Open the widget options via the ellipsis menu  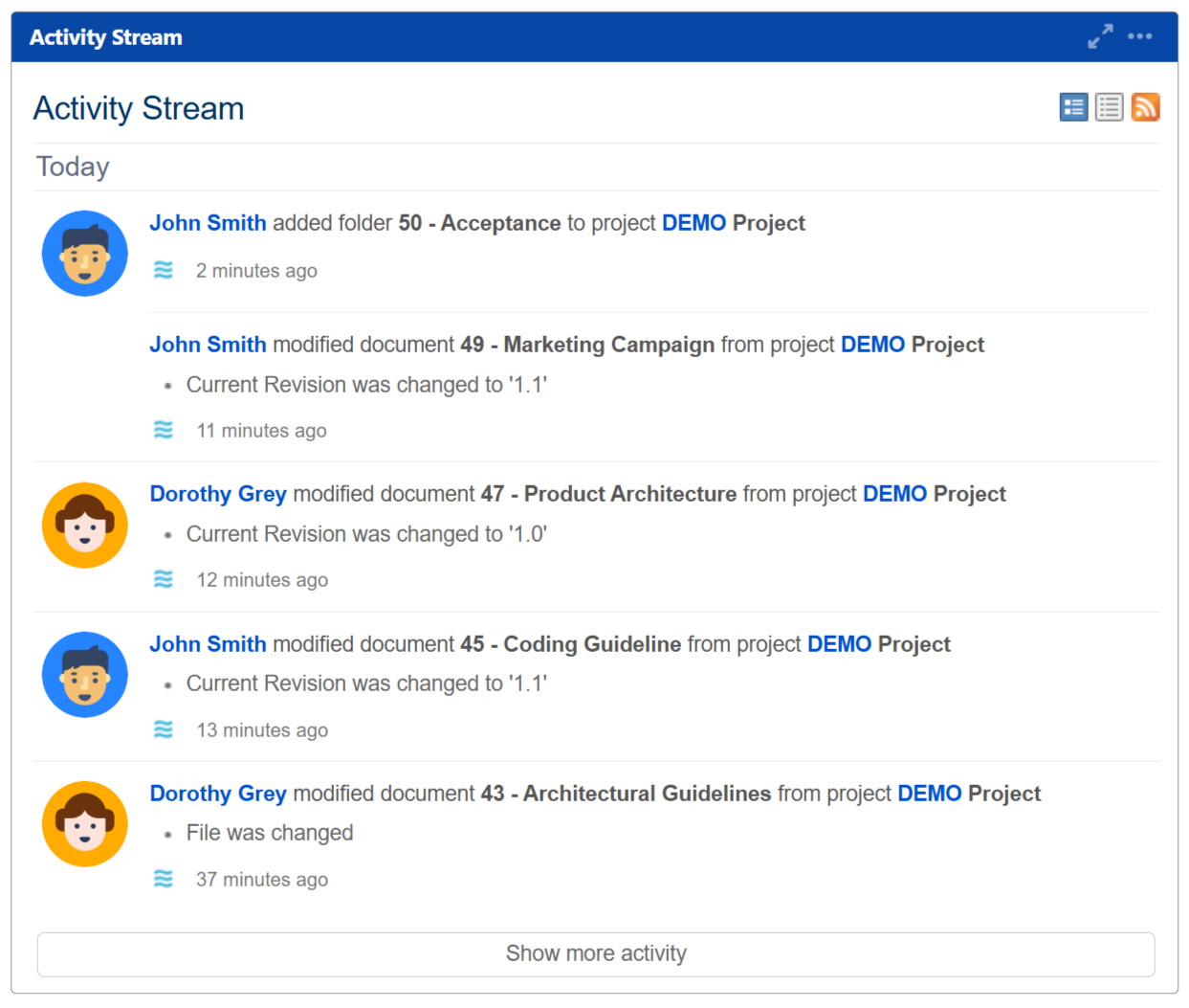pos(1140,36)
